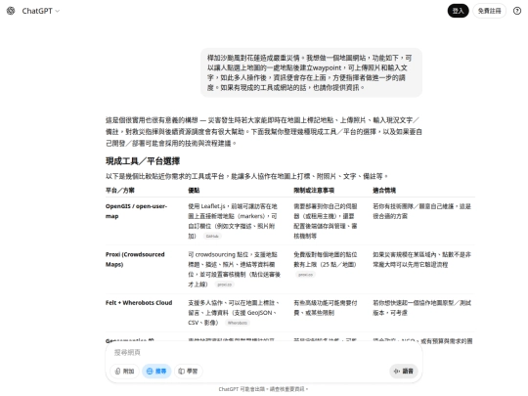
Task: Click the Felt + Wherobots Cloud cell
Action: coord(139,303)
